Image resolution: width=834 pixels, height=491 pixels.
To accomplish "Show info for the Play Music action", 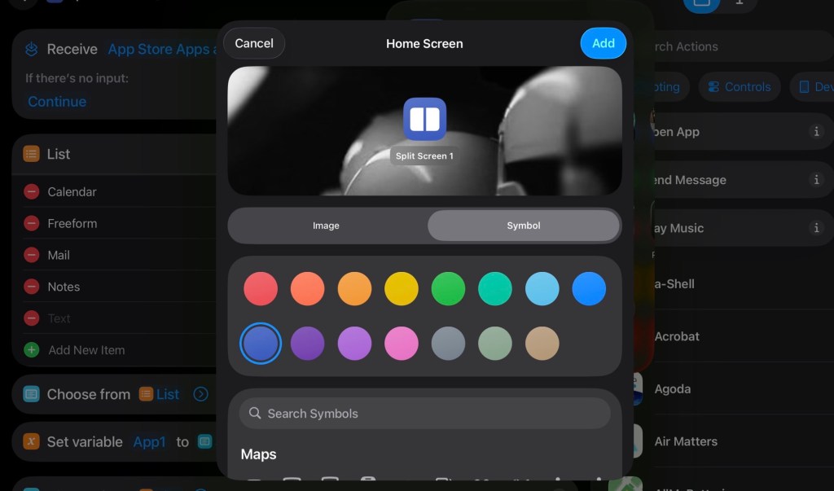I will point(816,228).
